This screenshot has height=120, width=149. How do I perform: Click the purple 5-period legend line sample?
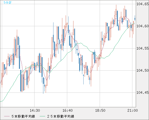click(x=7, y=116)
